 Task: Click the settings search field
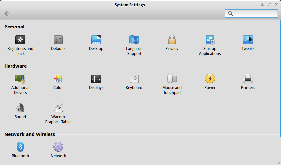[x=251, y=14]
